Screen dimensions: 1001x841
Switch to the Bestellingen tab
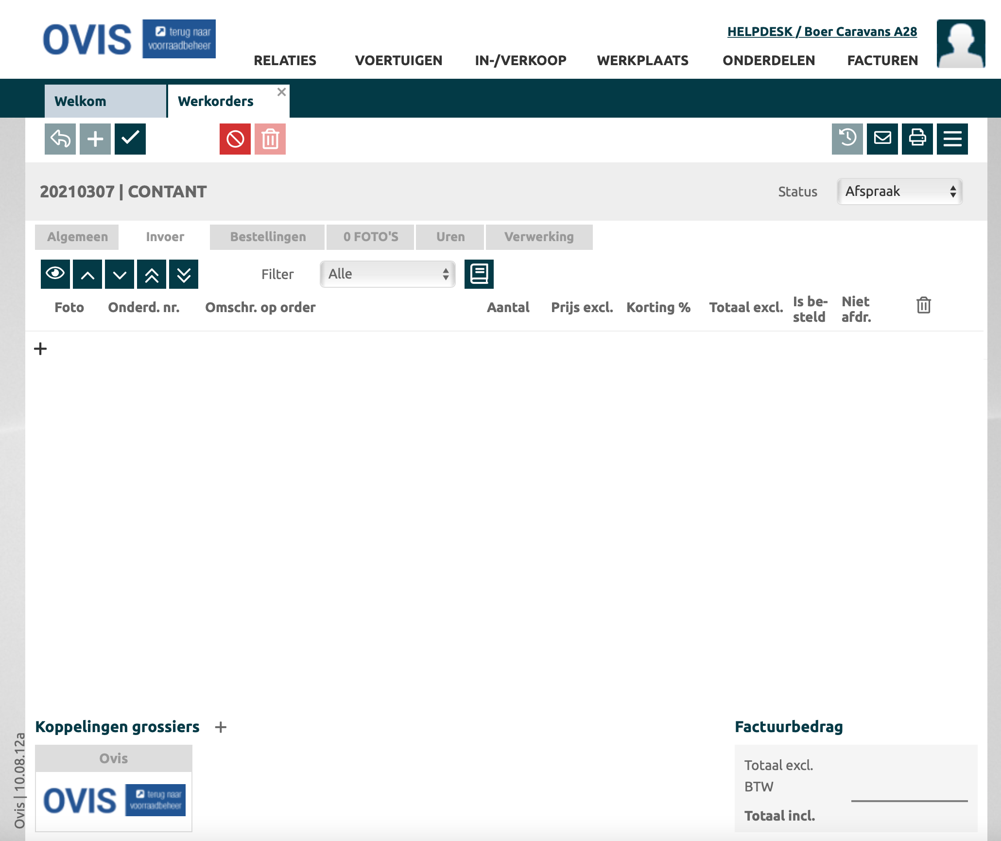click(x=267, y=237)
